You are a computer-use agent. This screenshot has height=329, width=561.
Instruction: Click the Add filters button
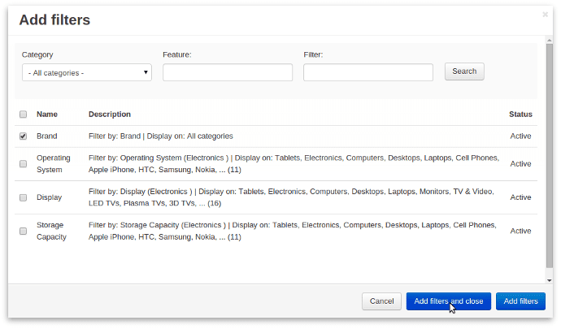click(x=520, y=301)
